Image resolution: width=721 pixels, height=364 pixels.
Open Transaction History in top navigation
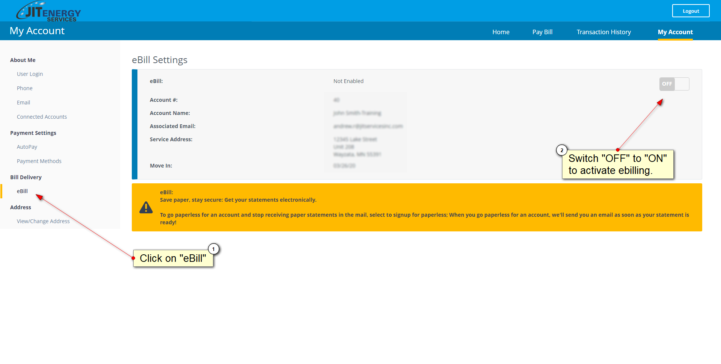click(x=603, y=32)
